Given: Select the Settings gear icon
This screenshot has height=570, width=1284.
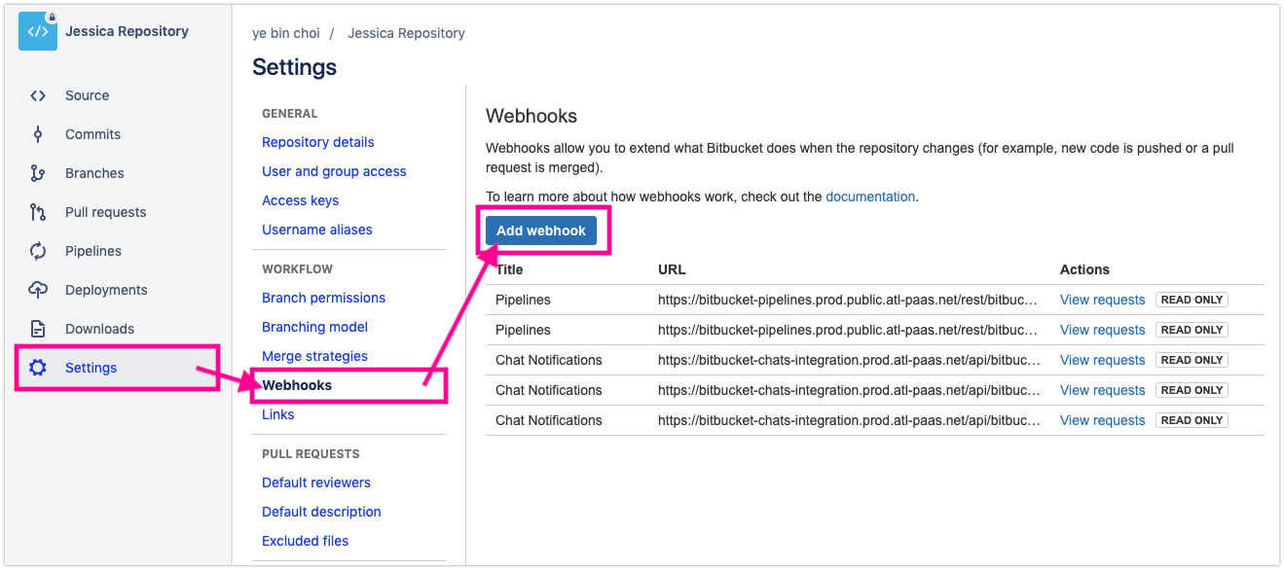Looking at the screenshot, I should [38, 368].
